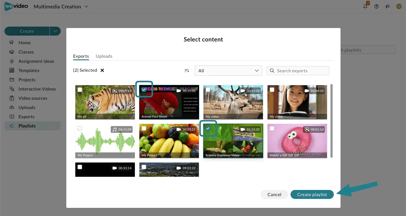
Task: Uncheck the Animal Fact Sheet checkbox
Action: click(x=144, y=90)
